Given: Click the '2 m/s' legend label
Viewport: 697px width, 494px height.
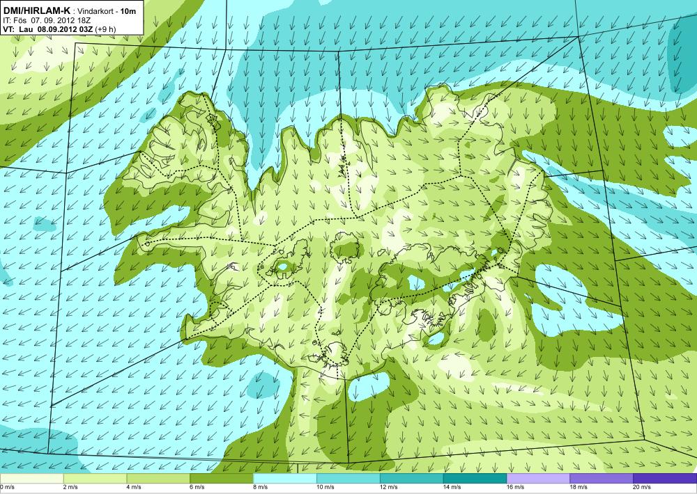Looking at the screenshot, I should (x=70, y=487).
